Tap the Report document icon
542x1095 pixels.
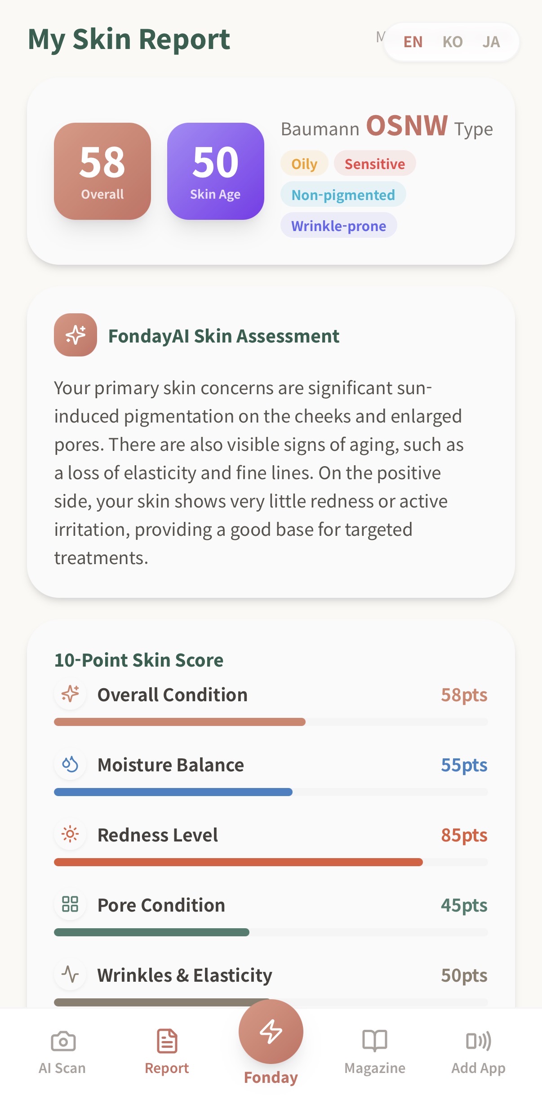pyautogui.click(x=167, y=1041)
